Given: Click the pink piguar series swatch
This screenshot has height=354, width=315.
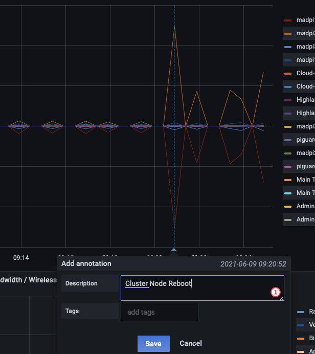Looking at the screenshot, I should pyautogui.click(x=288, y=167).
